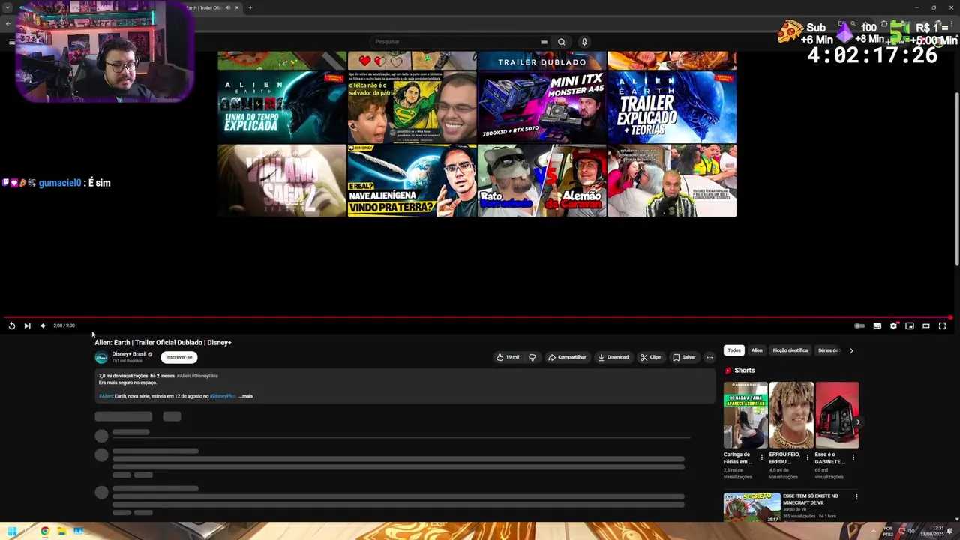Open the Vinland Saga 2 suggestion
This screenshot has width=960, height=540.
click(282, 181)
